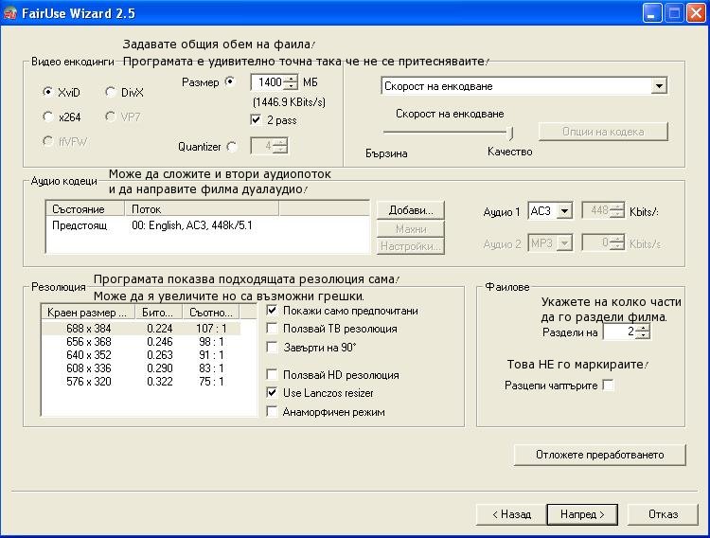The height and width of the screenshot is (538, 710).
Task: Select the 640 x 352 resolution row
Action: tap(141, 355)
